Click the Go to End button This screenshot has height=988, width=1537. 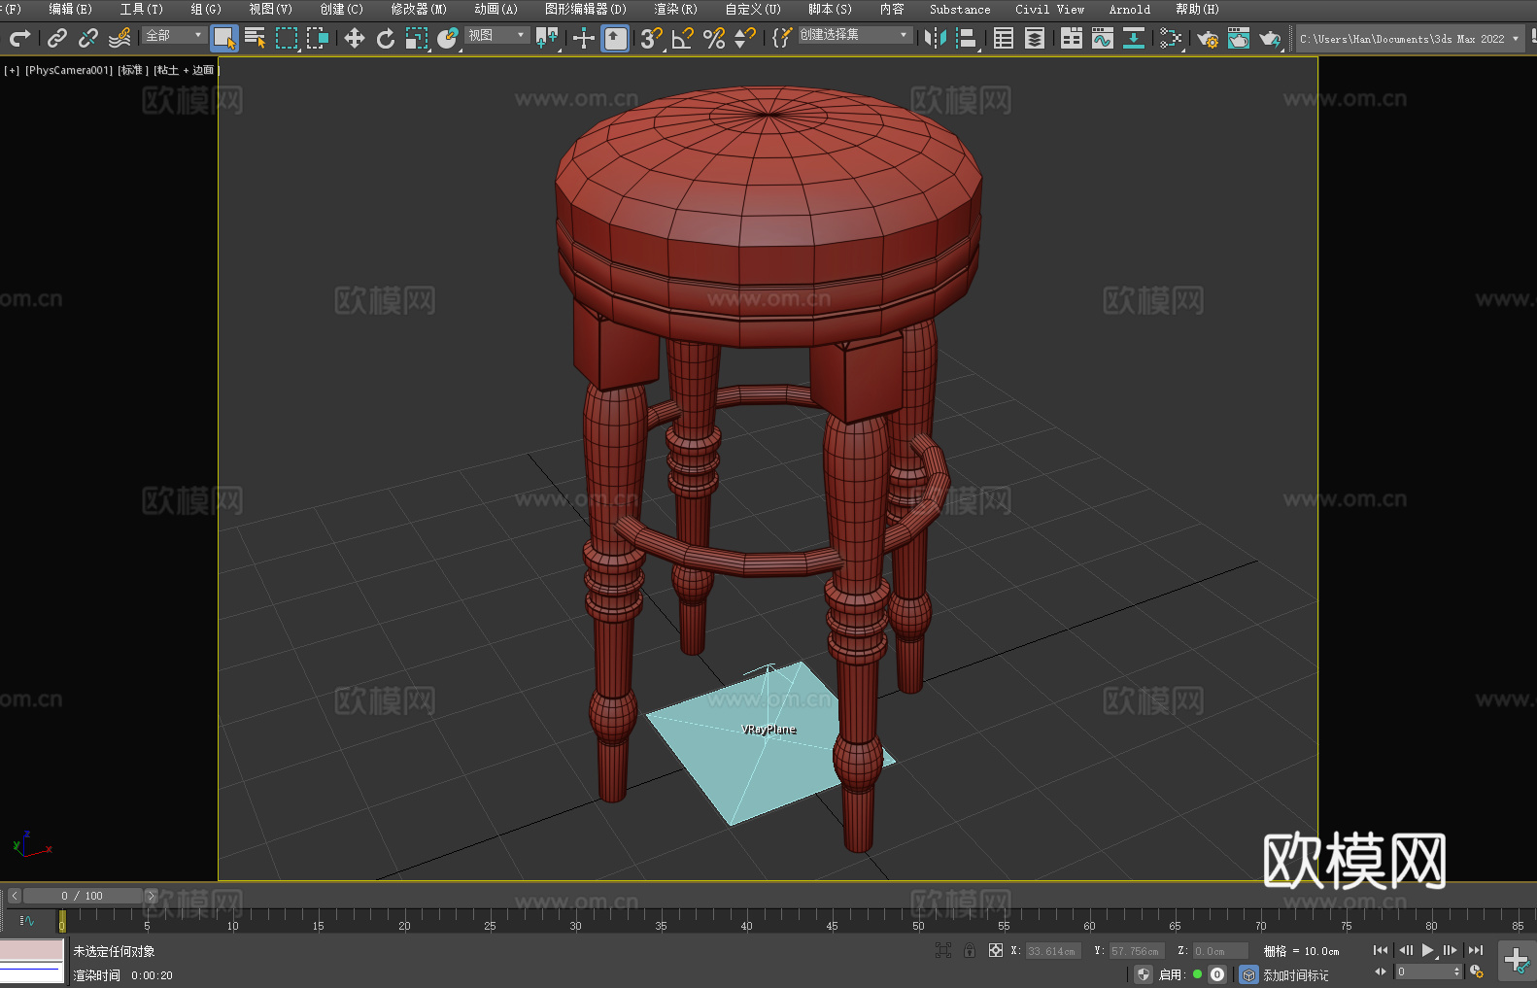click(x=1476, y=950)
